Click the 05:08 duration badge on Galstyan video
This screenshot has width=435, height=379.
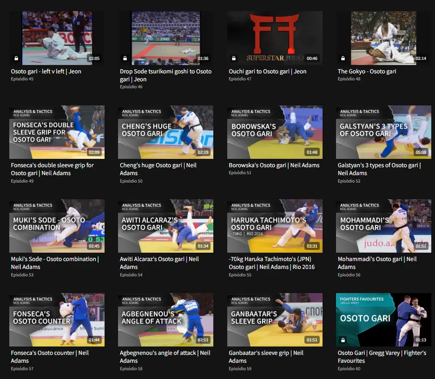[421, 152]
